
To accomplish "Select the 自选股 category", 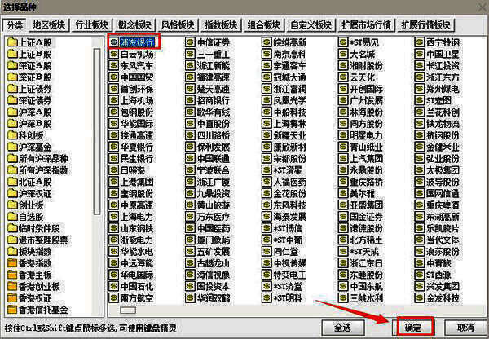I will [x=31, y=217].
